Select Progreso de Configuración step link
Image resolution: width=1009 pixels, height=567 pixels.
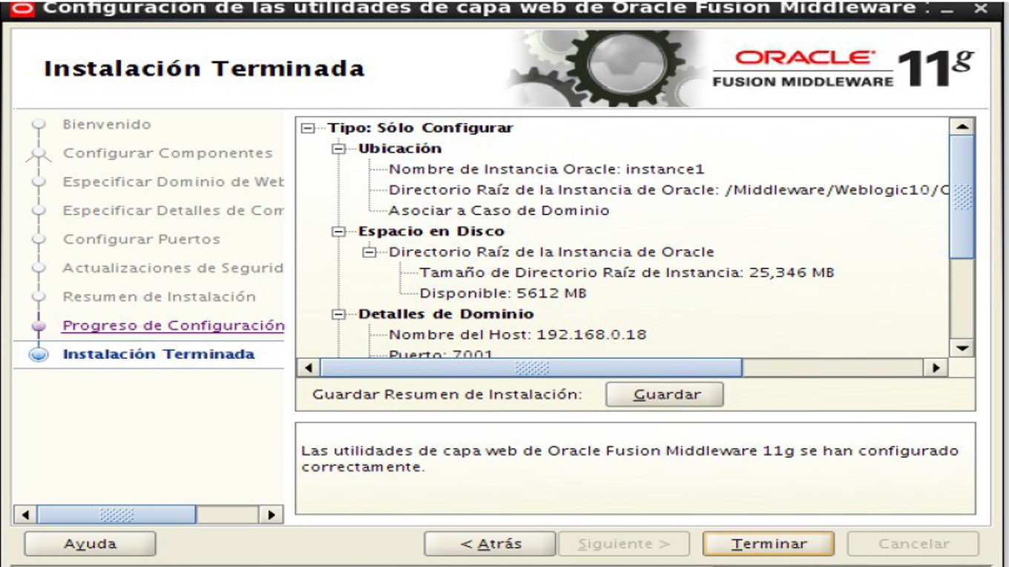tap(174, 325)
